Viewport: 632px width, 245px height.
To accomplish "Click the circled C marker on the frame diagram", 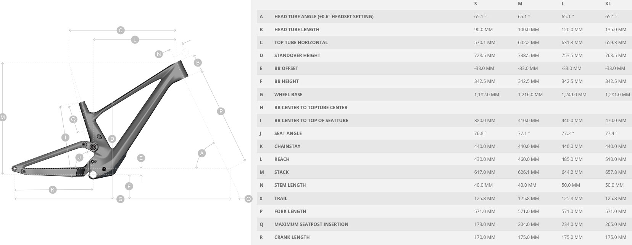I will click(121, 30).
